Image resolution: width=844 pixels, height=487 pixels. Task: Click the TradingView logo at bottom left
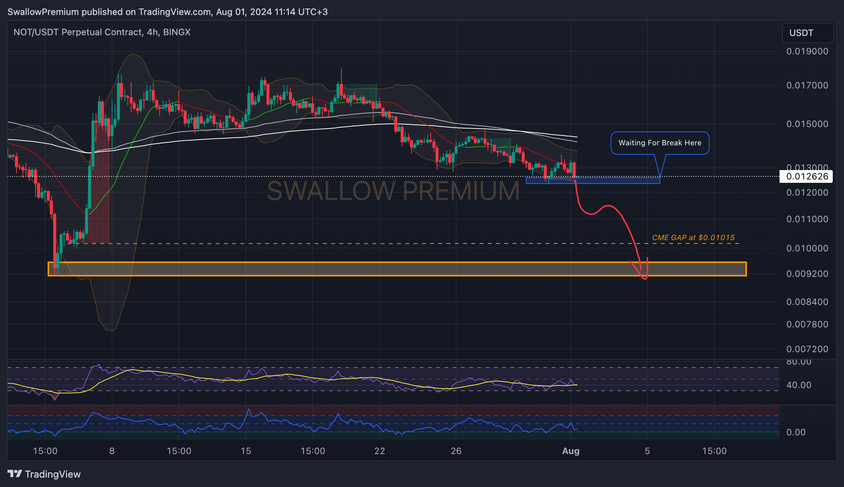(44, 474)
